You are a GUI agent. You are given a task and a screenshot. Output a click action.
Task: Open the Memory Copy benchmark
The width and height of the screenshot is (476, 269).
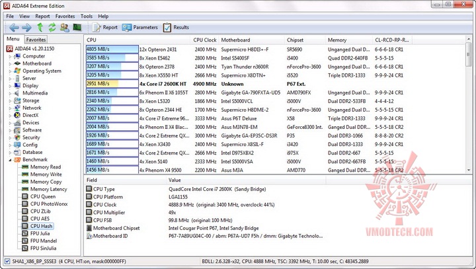[46, 182]
